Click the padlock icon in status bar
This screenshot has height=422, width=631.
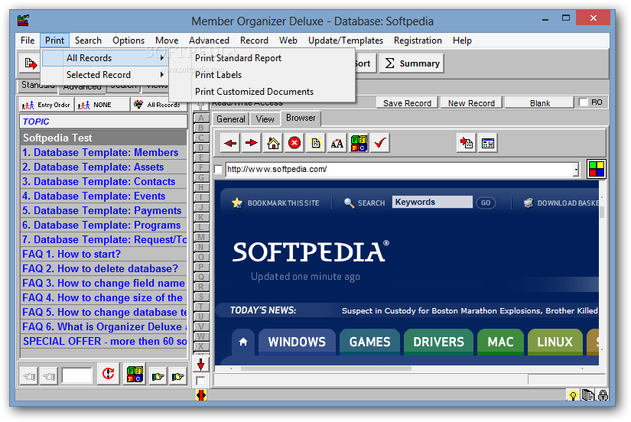(x=603, y=395)
